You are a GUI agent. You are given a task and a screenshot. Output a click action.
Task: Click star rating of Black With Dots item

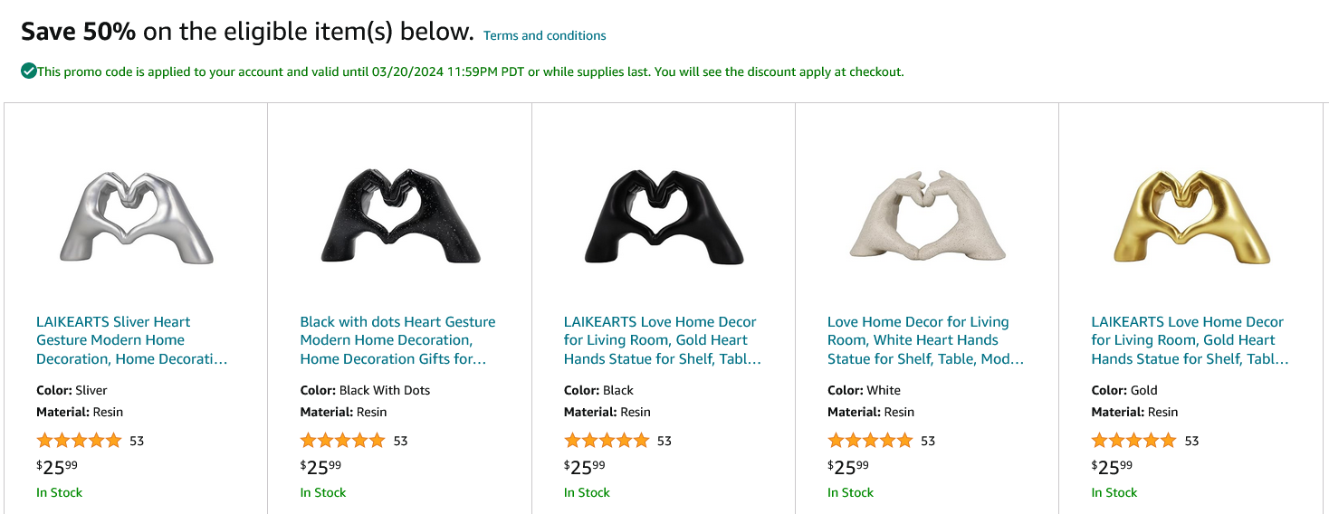point(342,441)
